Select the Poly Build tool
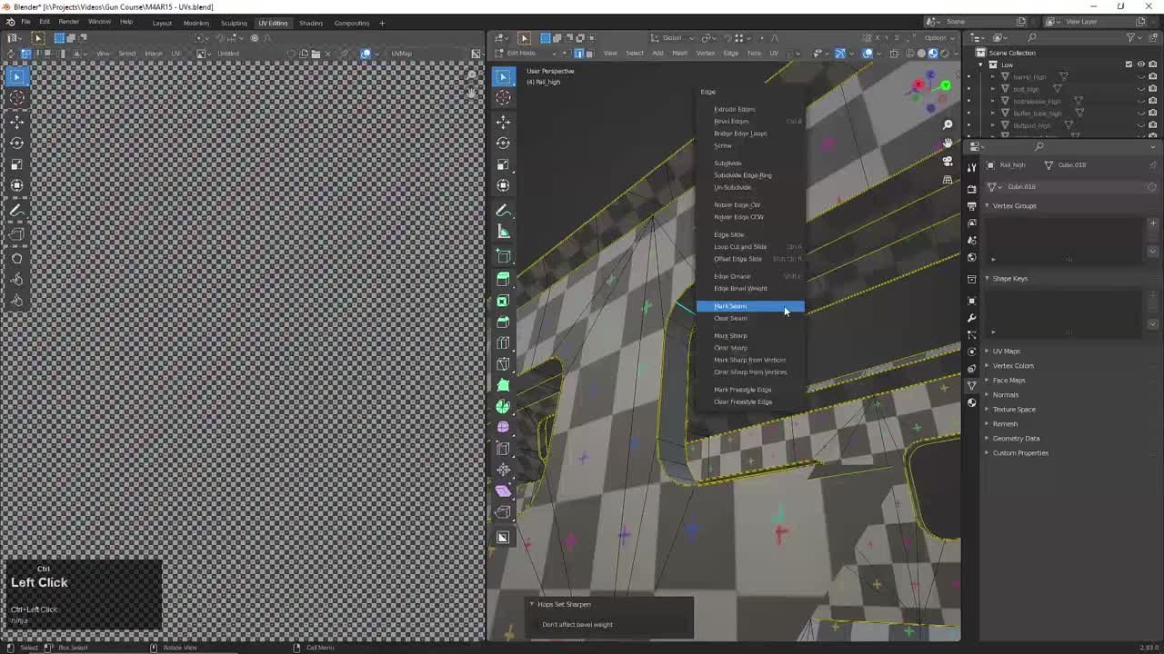Viewport: 1164px width, 654px height. pos(503,385)
